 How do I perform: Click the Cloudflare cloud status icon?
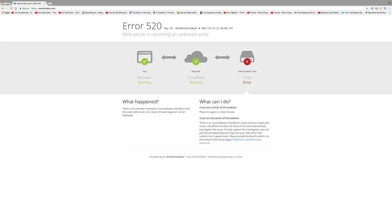pos(196,58)
